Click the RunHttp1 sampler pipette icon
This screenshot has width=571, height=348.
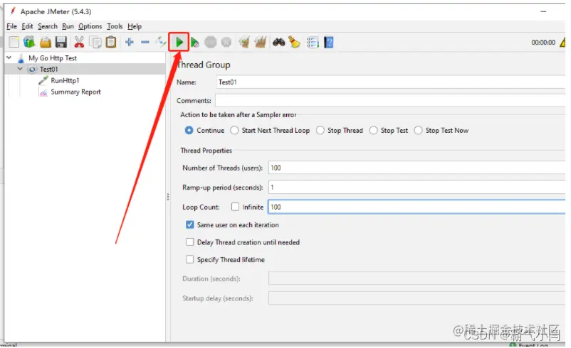[x=43, y=81]
